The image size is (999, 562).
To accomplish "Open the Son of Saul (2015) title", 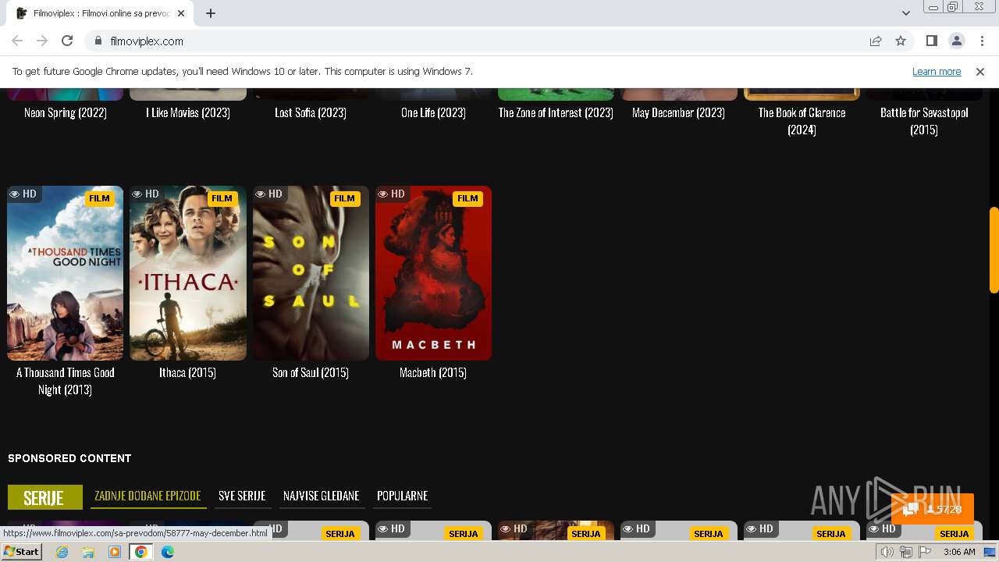I will point(311,372).
